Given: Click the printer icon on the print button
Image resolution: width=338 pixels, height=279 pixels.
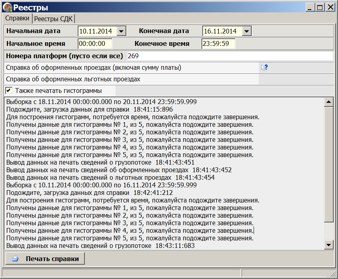Looking at the screenshot, I should [x=15, y=259].
